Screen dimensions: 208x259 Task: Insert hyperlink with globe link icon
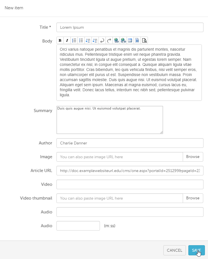click(116, 41)
